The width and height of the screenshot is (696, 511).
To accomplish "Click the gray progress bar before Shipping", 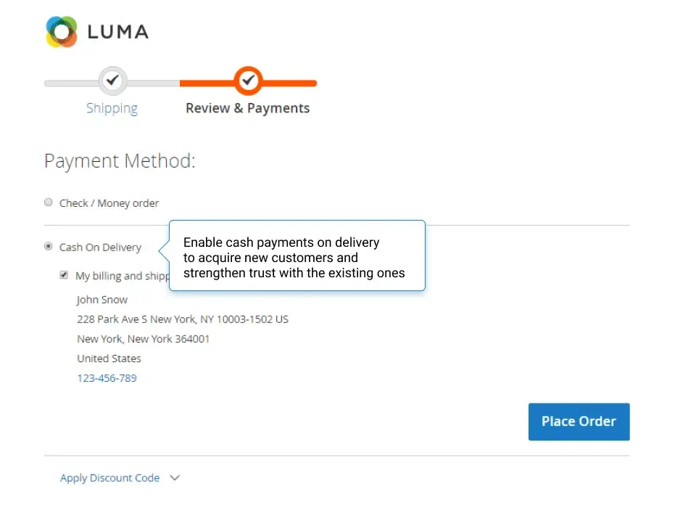I will coord(70,83).
